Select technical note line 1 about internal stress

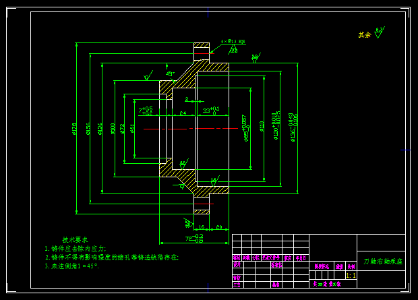76,249
